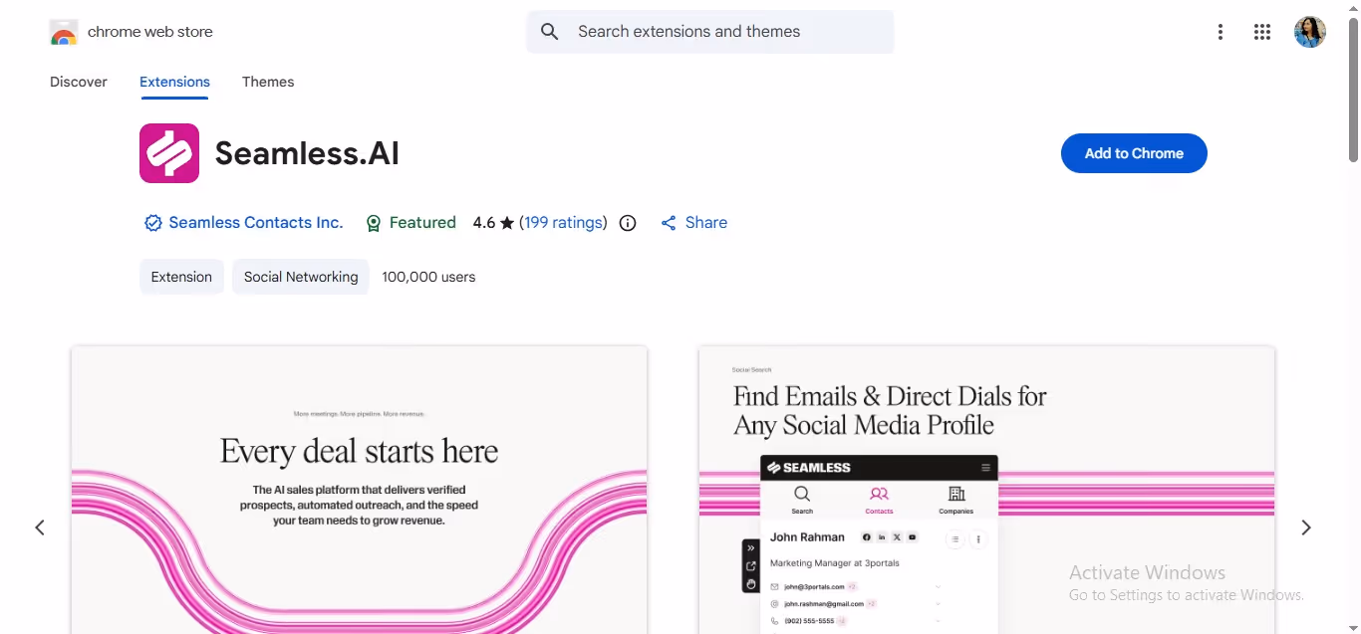This screenshot has height=634, width=1361.
Task: Click the Share link
Action: [706, 223]
